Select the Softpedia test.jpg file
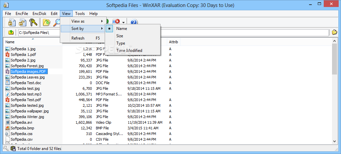The image size is (341, 154). [25, 88]
